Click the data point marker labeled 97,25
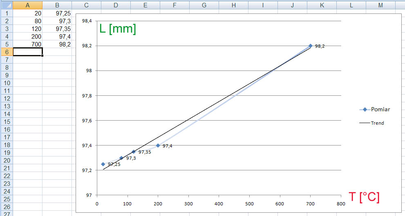 tap(103, 164)
